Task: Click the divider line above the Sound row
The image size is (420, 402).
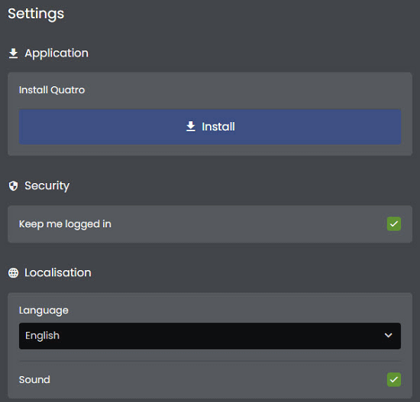Action: pos(210,361)
